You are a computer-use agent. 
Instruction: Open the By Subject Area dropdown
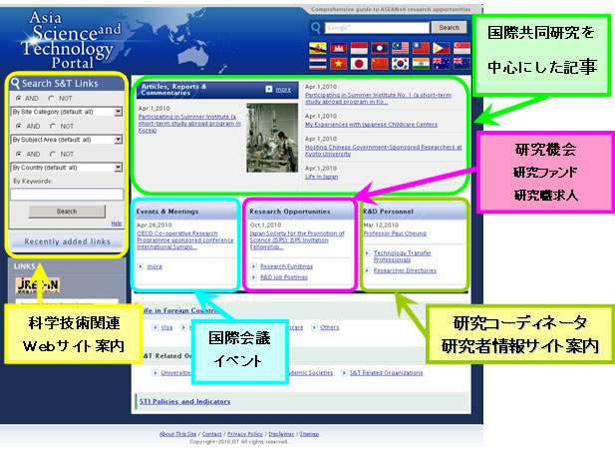[67, 140]
